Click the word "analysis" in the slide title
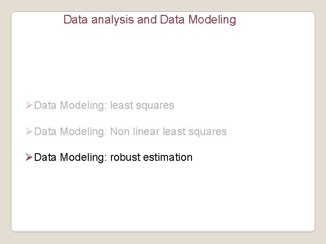This screenshot has width=326, height=244. click(x=105, y=20)
